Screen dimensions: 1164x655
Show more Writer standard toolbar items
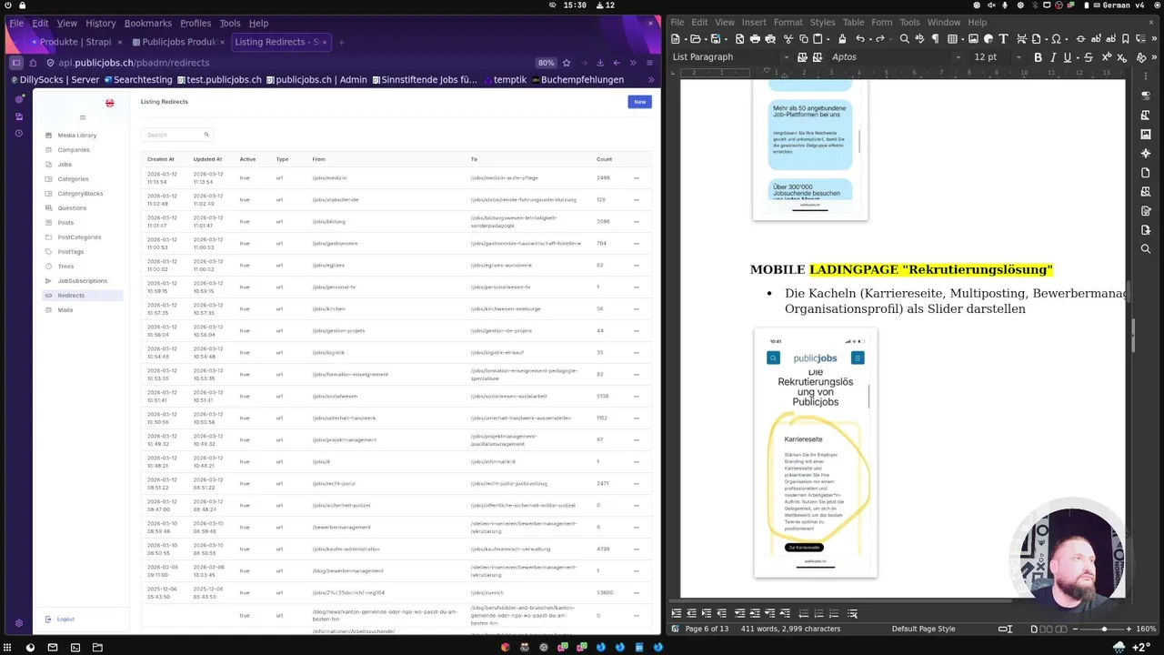[x=1154, y=39]
